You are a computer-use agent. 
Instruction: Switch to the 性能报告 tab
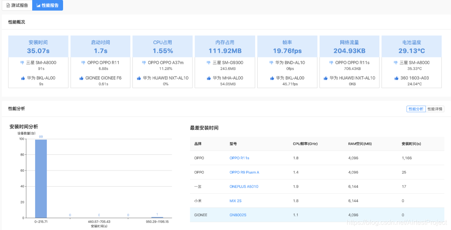(48, 5)
